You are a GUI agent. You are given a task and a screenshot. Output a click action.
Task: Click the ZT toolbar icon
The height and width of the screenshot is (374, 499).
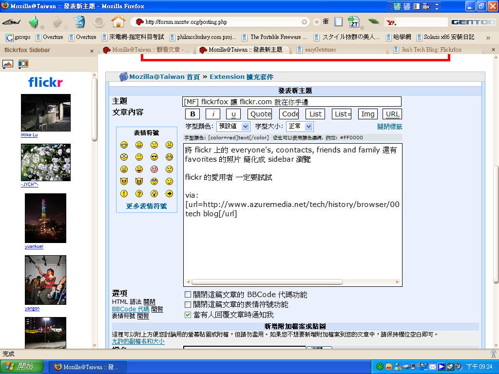click(353, 21)
